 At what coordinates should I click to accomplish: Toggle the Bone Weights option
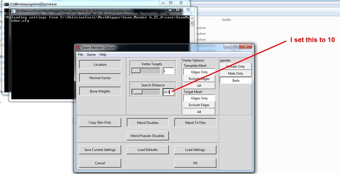(x=100, y=91)
